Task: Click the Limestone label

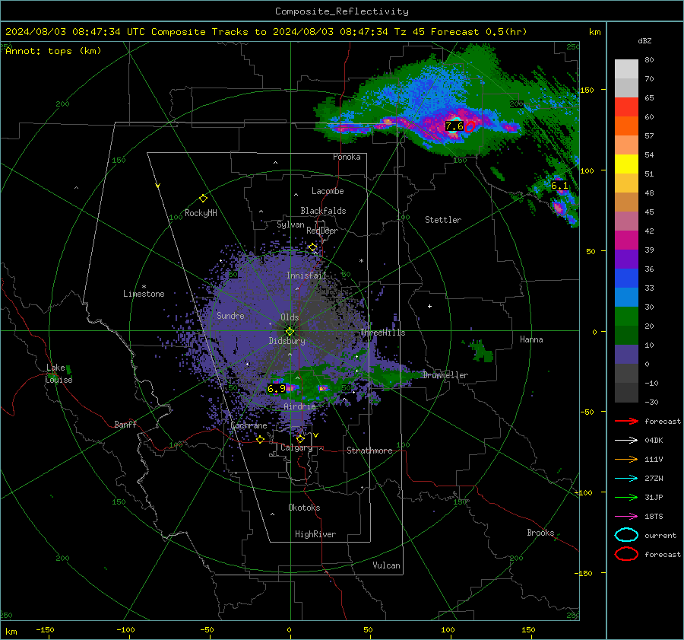Action: coord(144,294)
